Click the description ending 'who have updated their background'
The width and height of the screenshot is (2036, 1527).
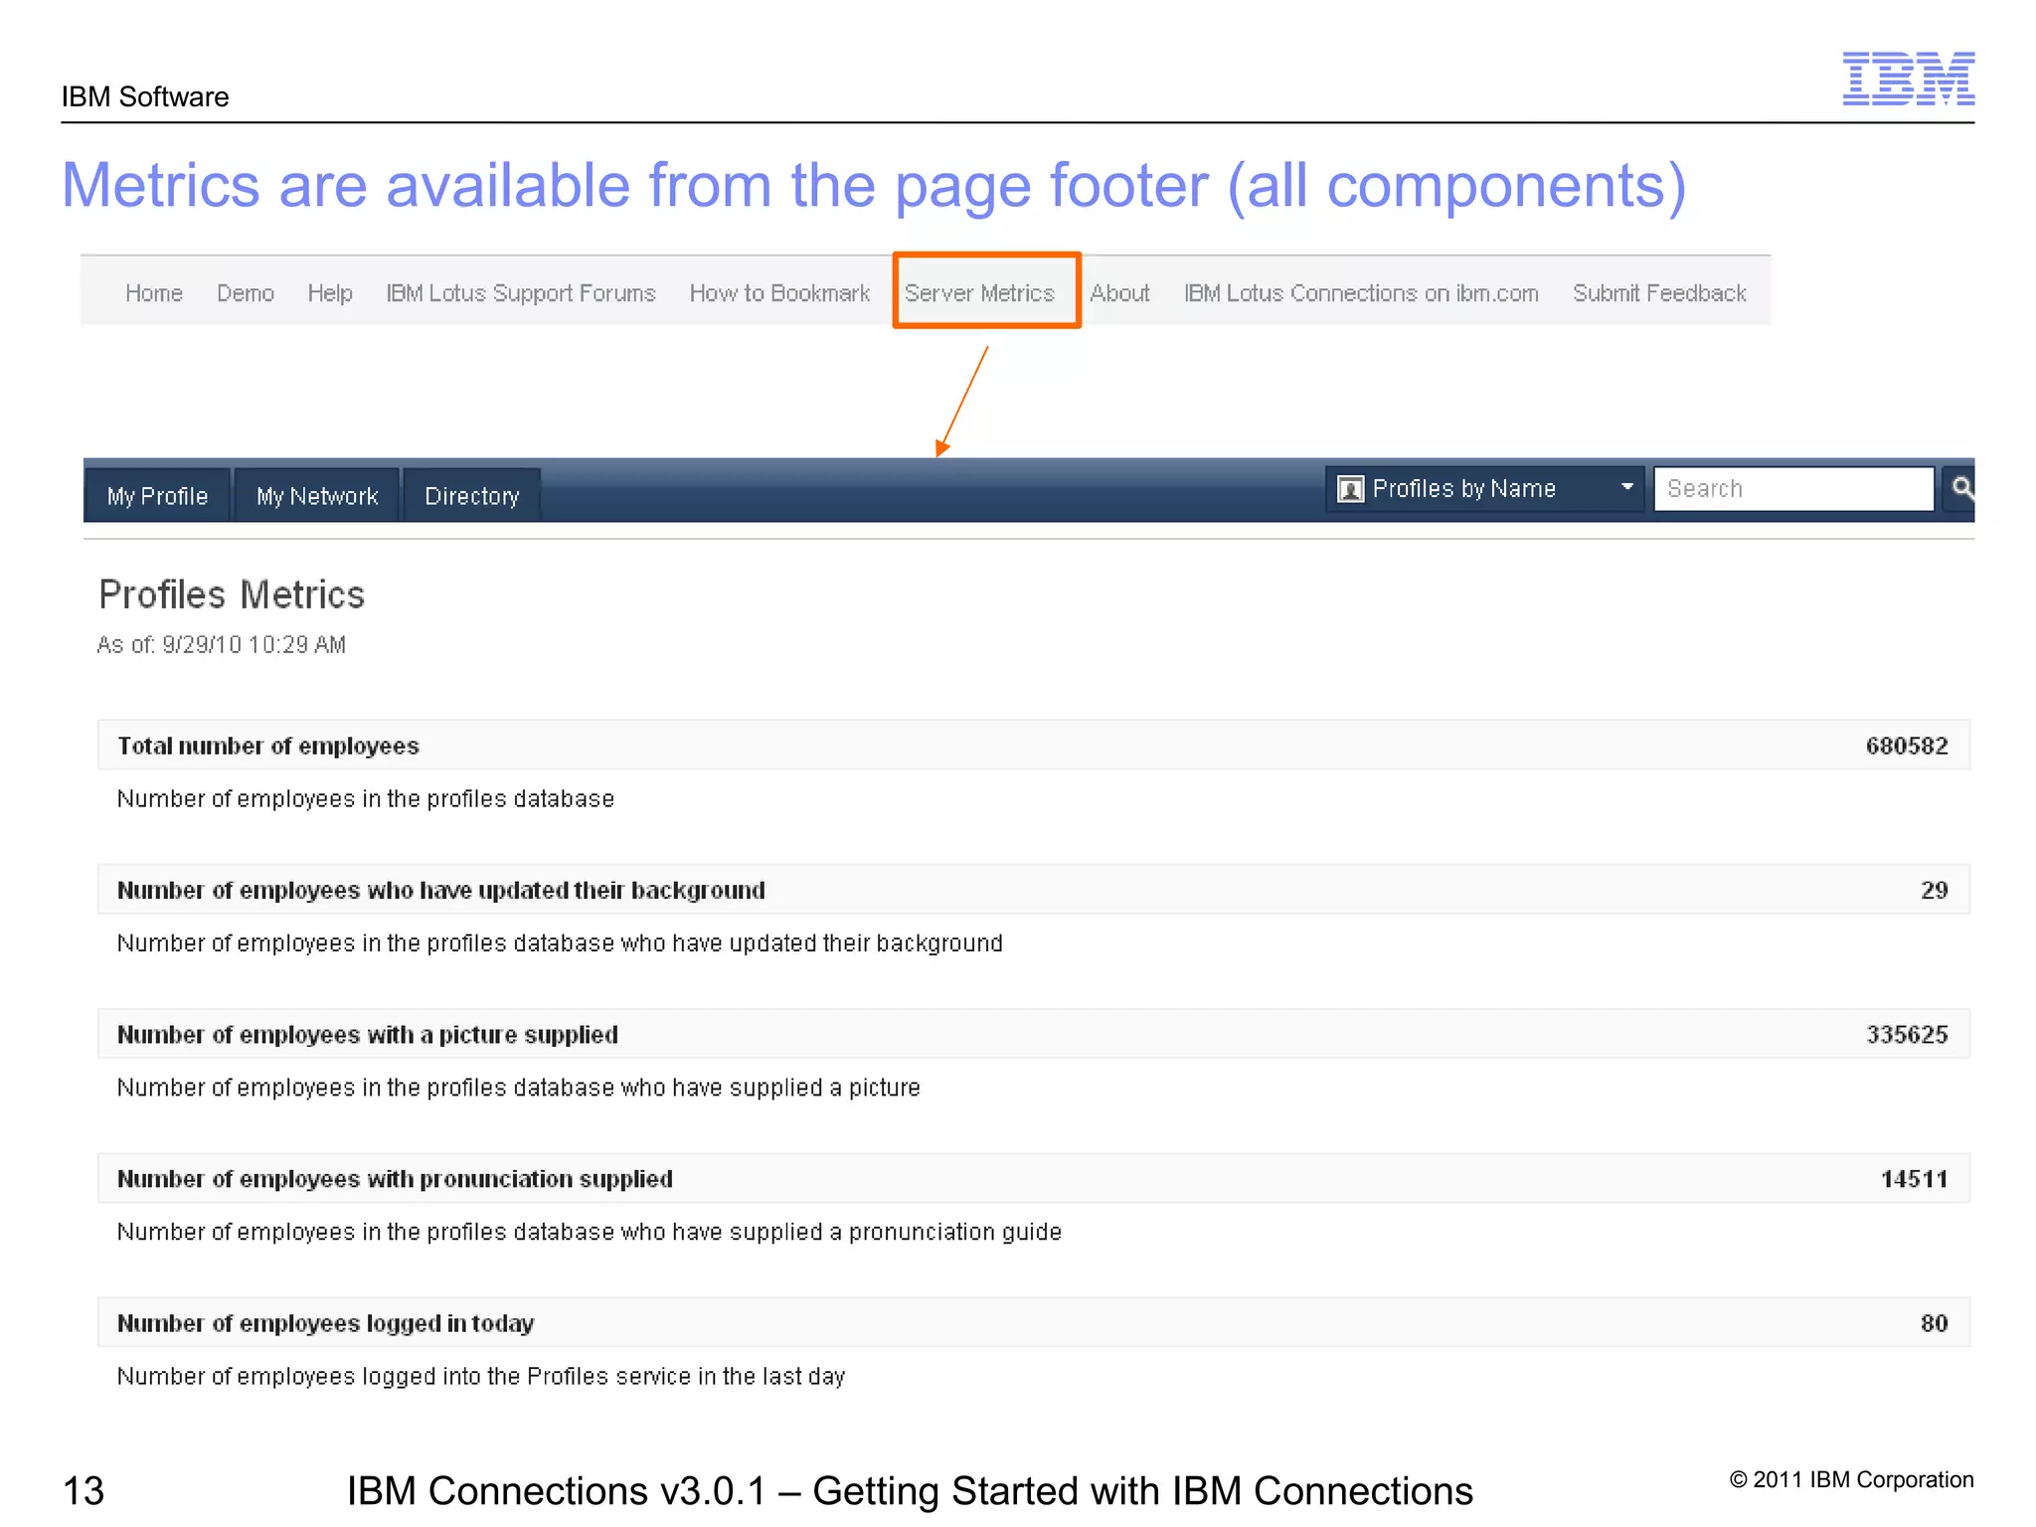tap(560, 942)
